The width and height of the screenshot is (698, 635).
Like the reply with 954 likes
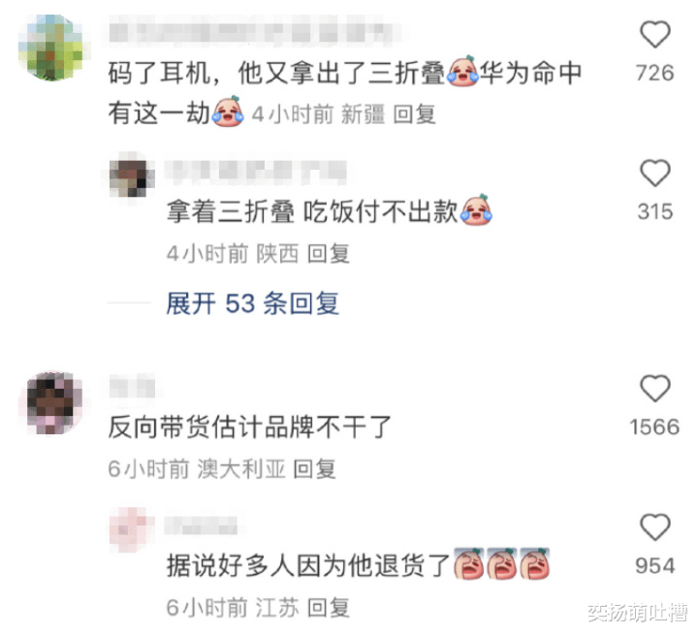(654, 526)
